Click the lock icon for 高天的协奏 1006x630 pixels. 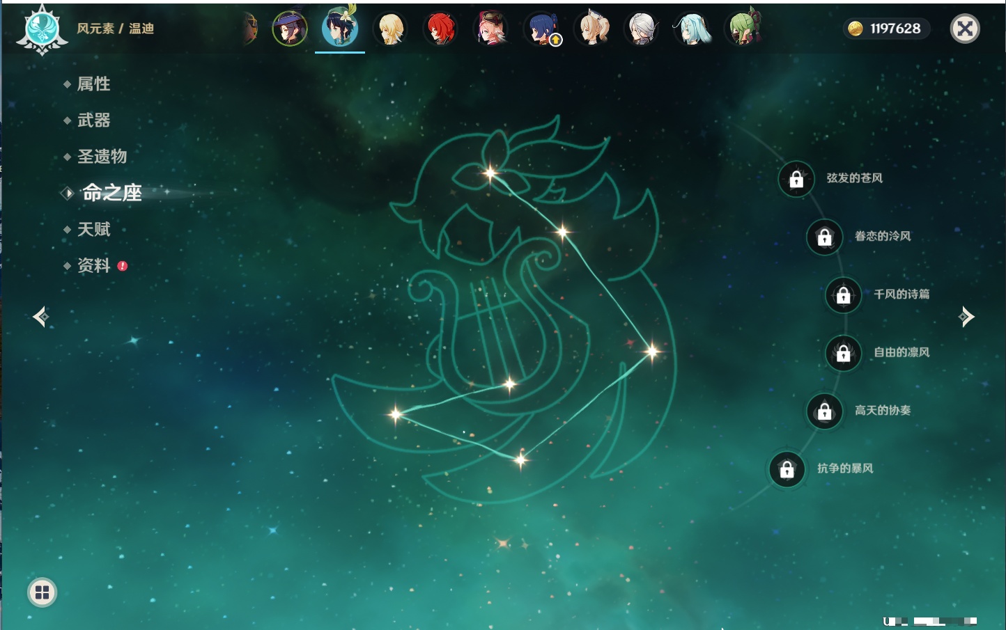[x=825, y=411]
